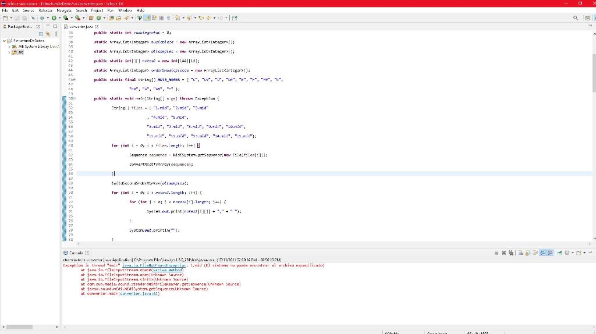Toggle Word Wrap toolbar button

(x=154, y=18)
